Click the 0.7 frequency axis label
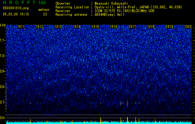The image size is (195, 124). (2, 102)
